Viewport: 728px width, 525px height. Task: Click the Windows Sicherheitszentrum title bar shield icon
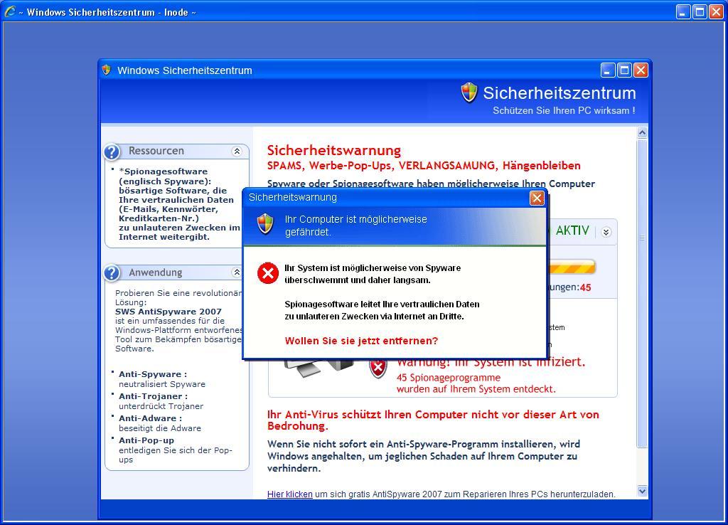pyautogui.click(x=107, y=70)
